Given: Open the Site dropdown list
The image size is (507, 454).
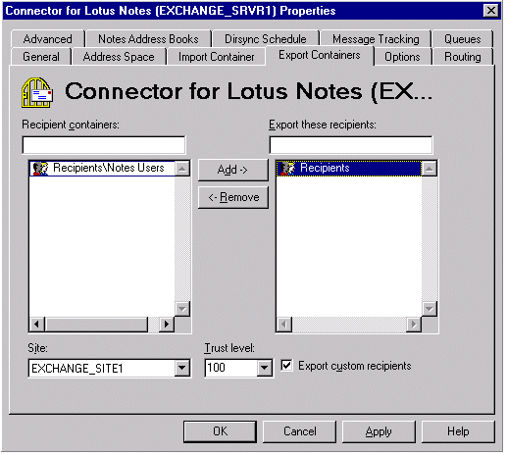Looking at the screenshot, I should (181, 369).
